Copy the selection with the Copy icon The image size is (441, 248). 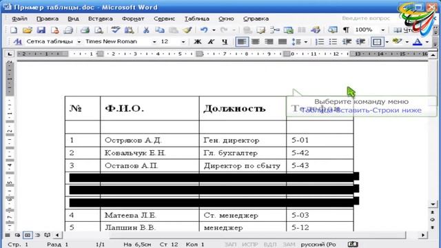(160, 30)
